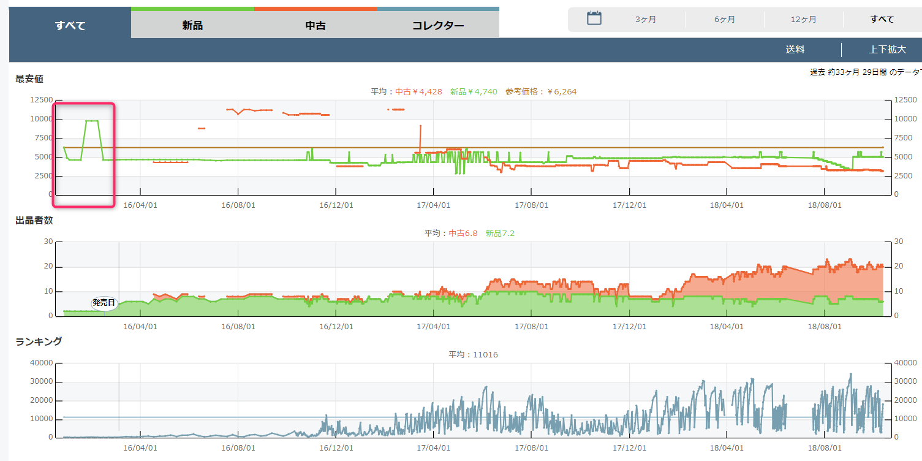This screenshot has height=461, width=922.
Task: Switch to the 新品 tab
Action: click(x=192, y=25)
